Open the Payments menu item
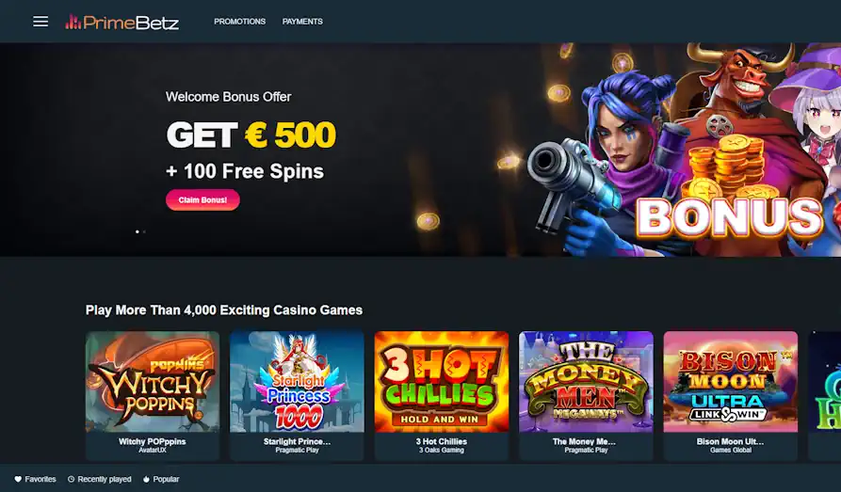The width and height of the screenshot is (841, 492). [x=302, y=22]
